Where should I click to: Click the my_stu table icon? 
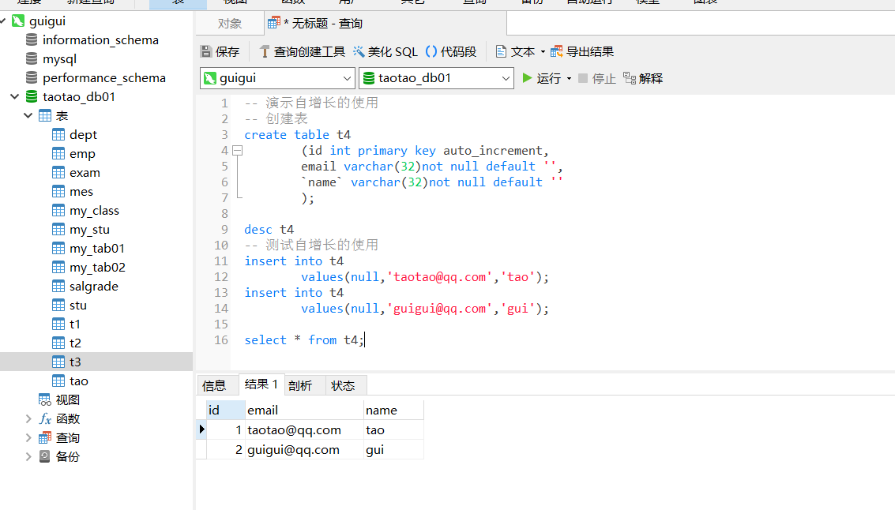pos(58,229)
